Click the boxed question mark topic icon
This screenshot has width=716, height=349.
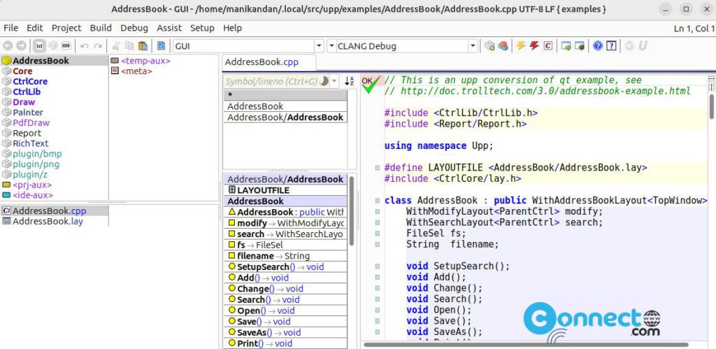[x=612, y=45]
